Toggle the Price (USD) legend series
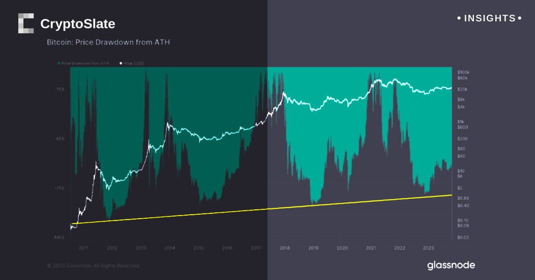This screenshot has height=280, width=535. [134, 64]
